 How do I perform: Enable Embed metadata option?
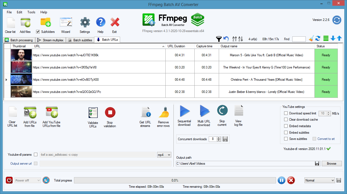point(286,126)
